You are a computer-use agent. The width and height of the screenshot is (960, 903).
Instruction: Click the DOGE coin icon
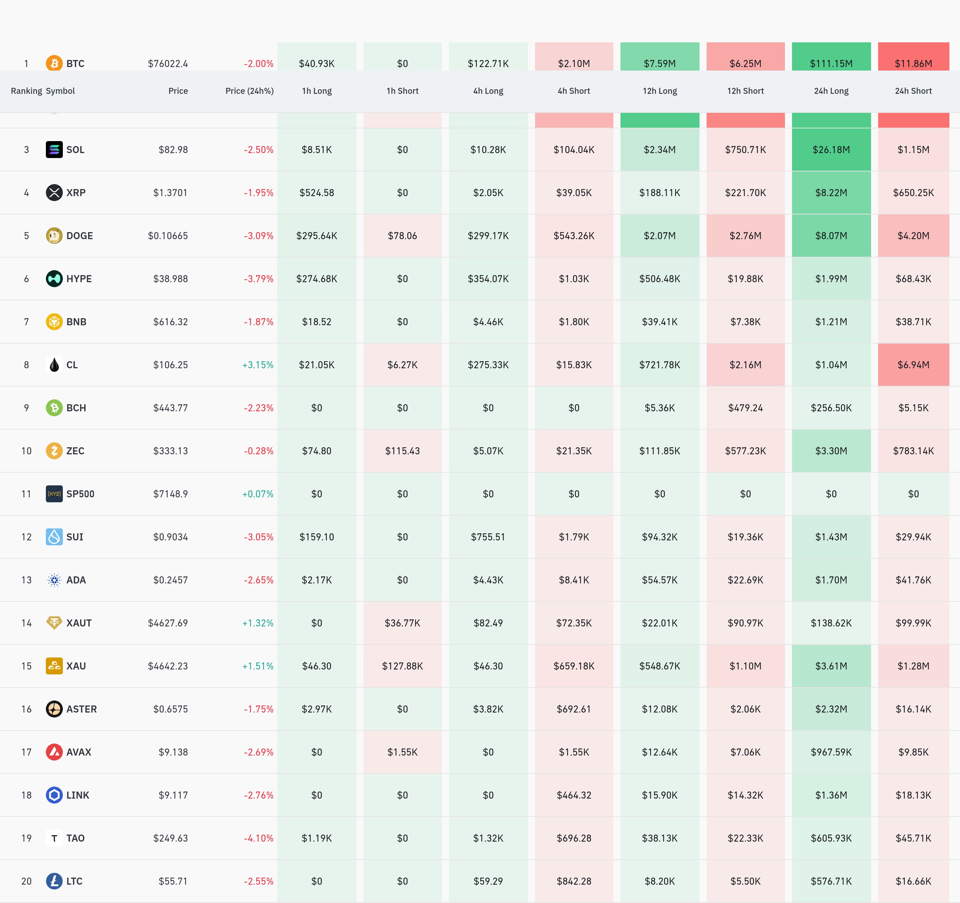(x=54, y=236)
